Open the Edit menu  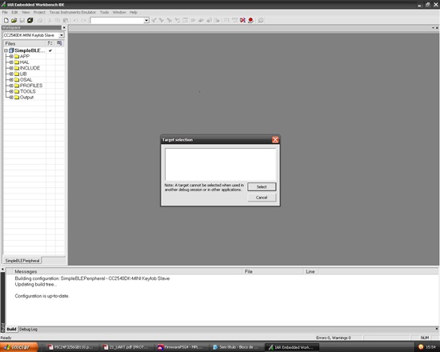point(14,12)
